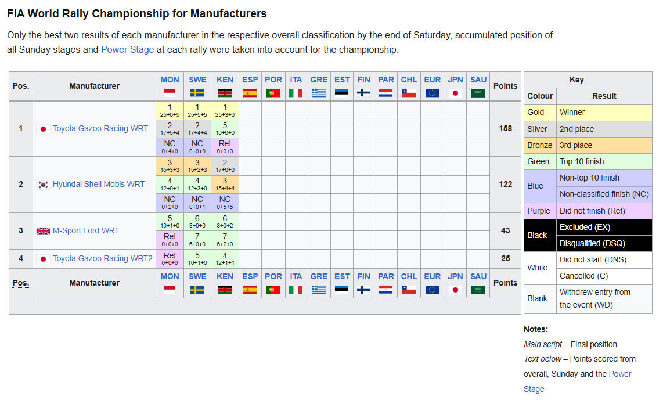
Task: Click the Portugal flag in top header
Action: pos(273,93)
